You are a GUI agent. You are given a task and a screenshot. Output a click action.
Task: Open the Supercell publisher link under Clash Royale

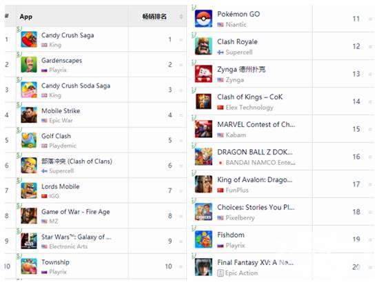tap(239, 52)
